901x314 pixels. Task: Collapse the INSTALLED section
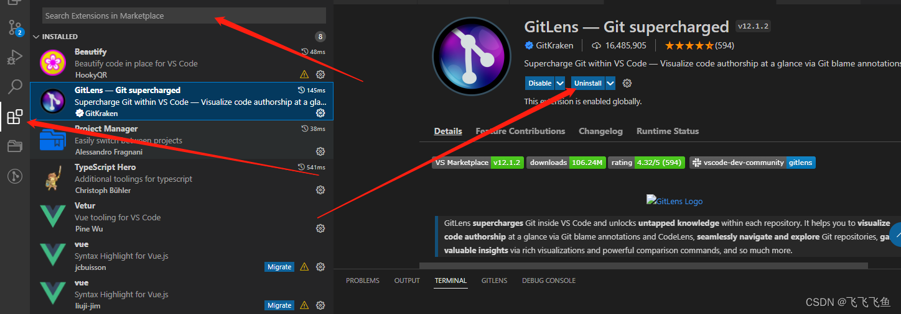(x=35, y=37)
